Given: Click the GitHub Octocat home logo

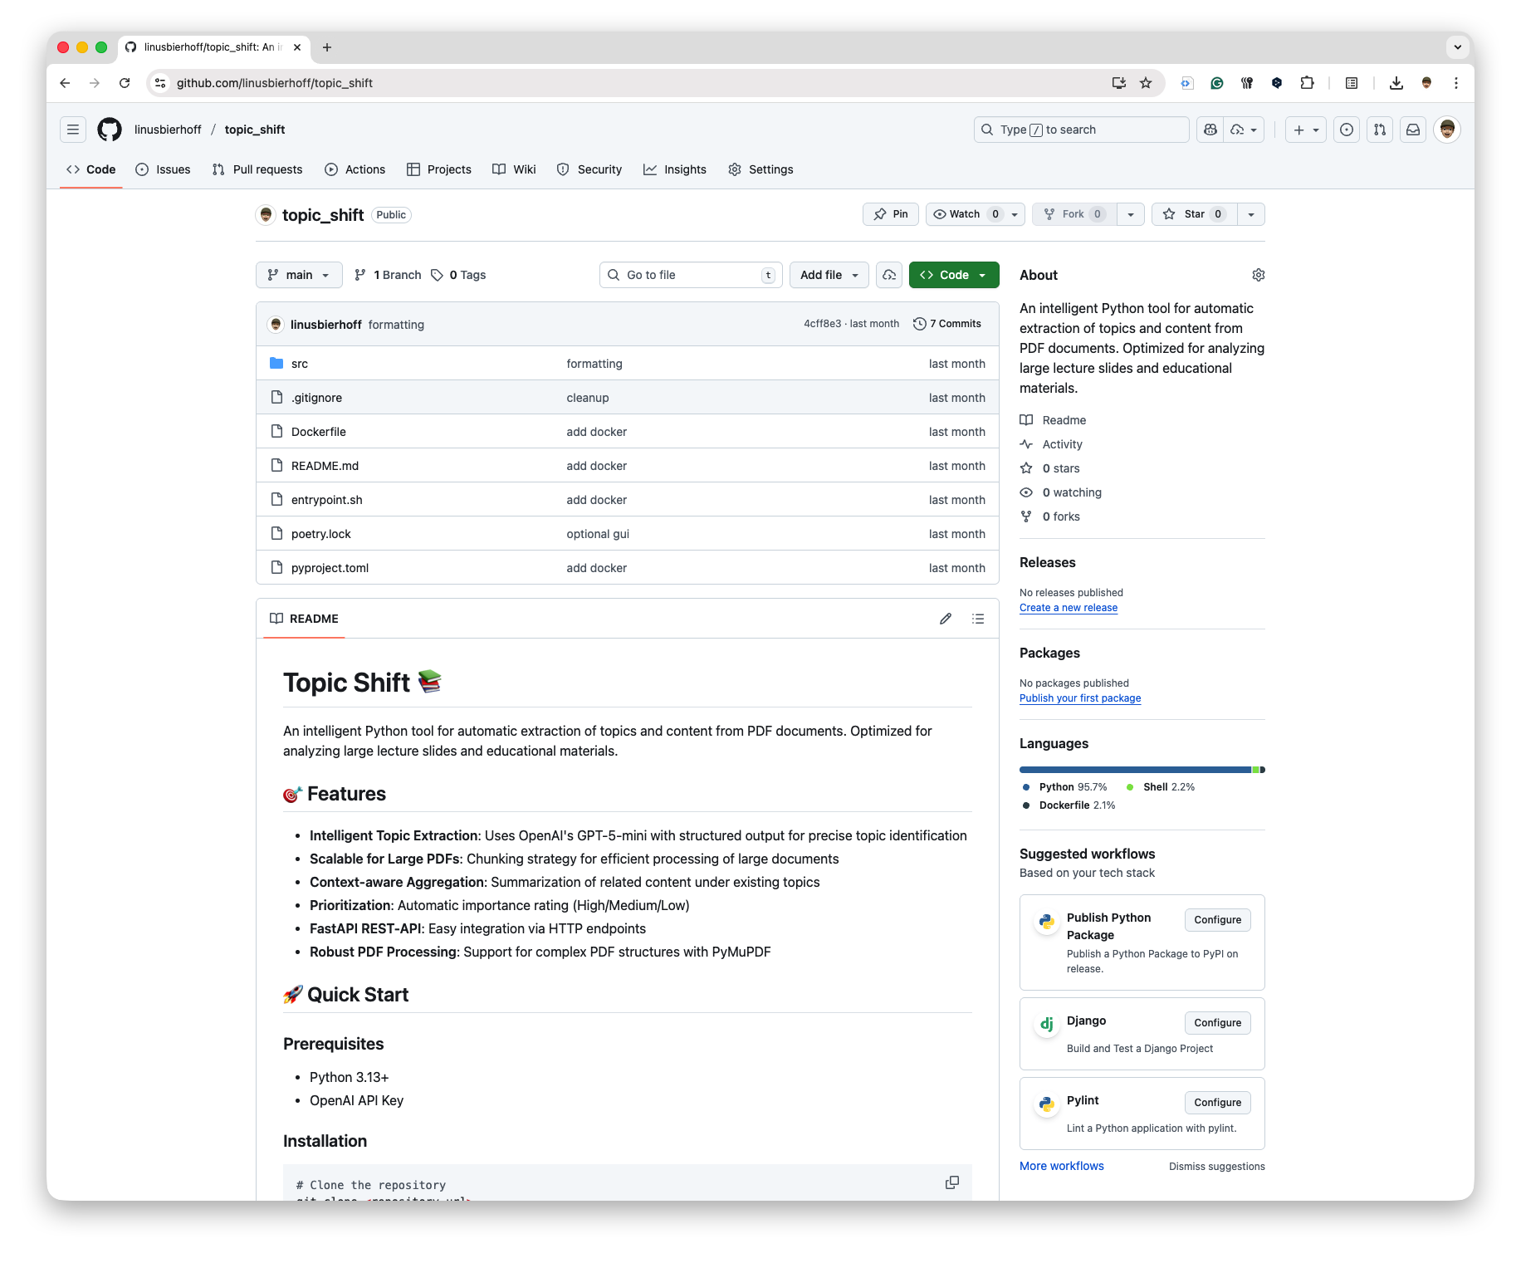Looking at the screenshot, I should pyautogui.click(x=110, y=130).
